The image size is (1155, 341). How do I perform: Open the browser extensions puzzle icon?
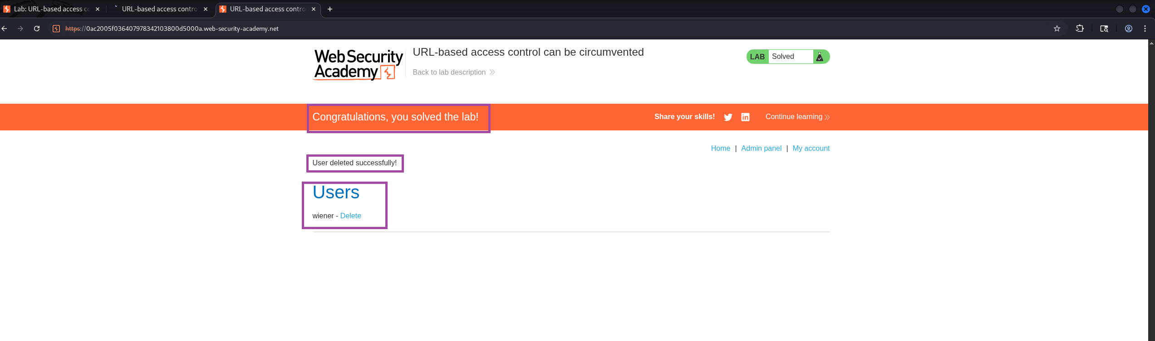[x=1080, y=29]
